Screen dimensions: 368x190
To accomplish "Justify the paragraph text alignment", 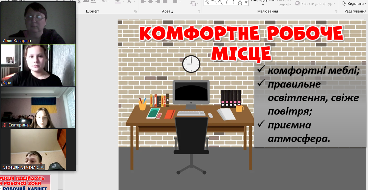I will tap(164, 1).
